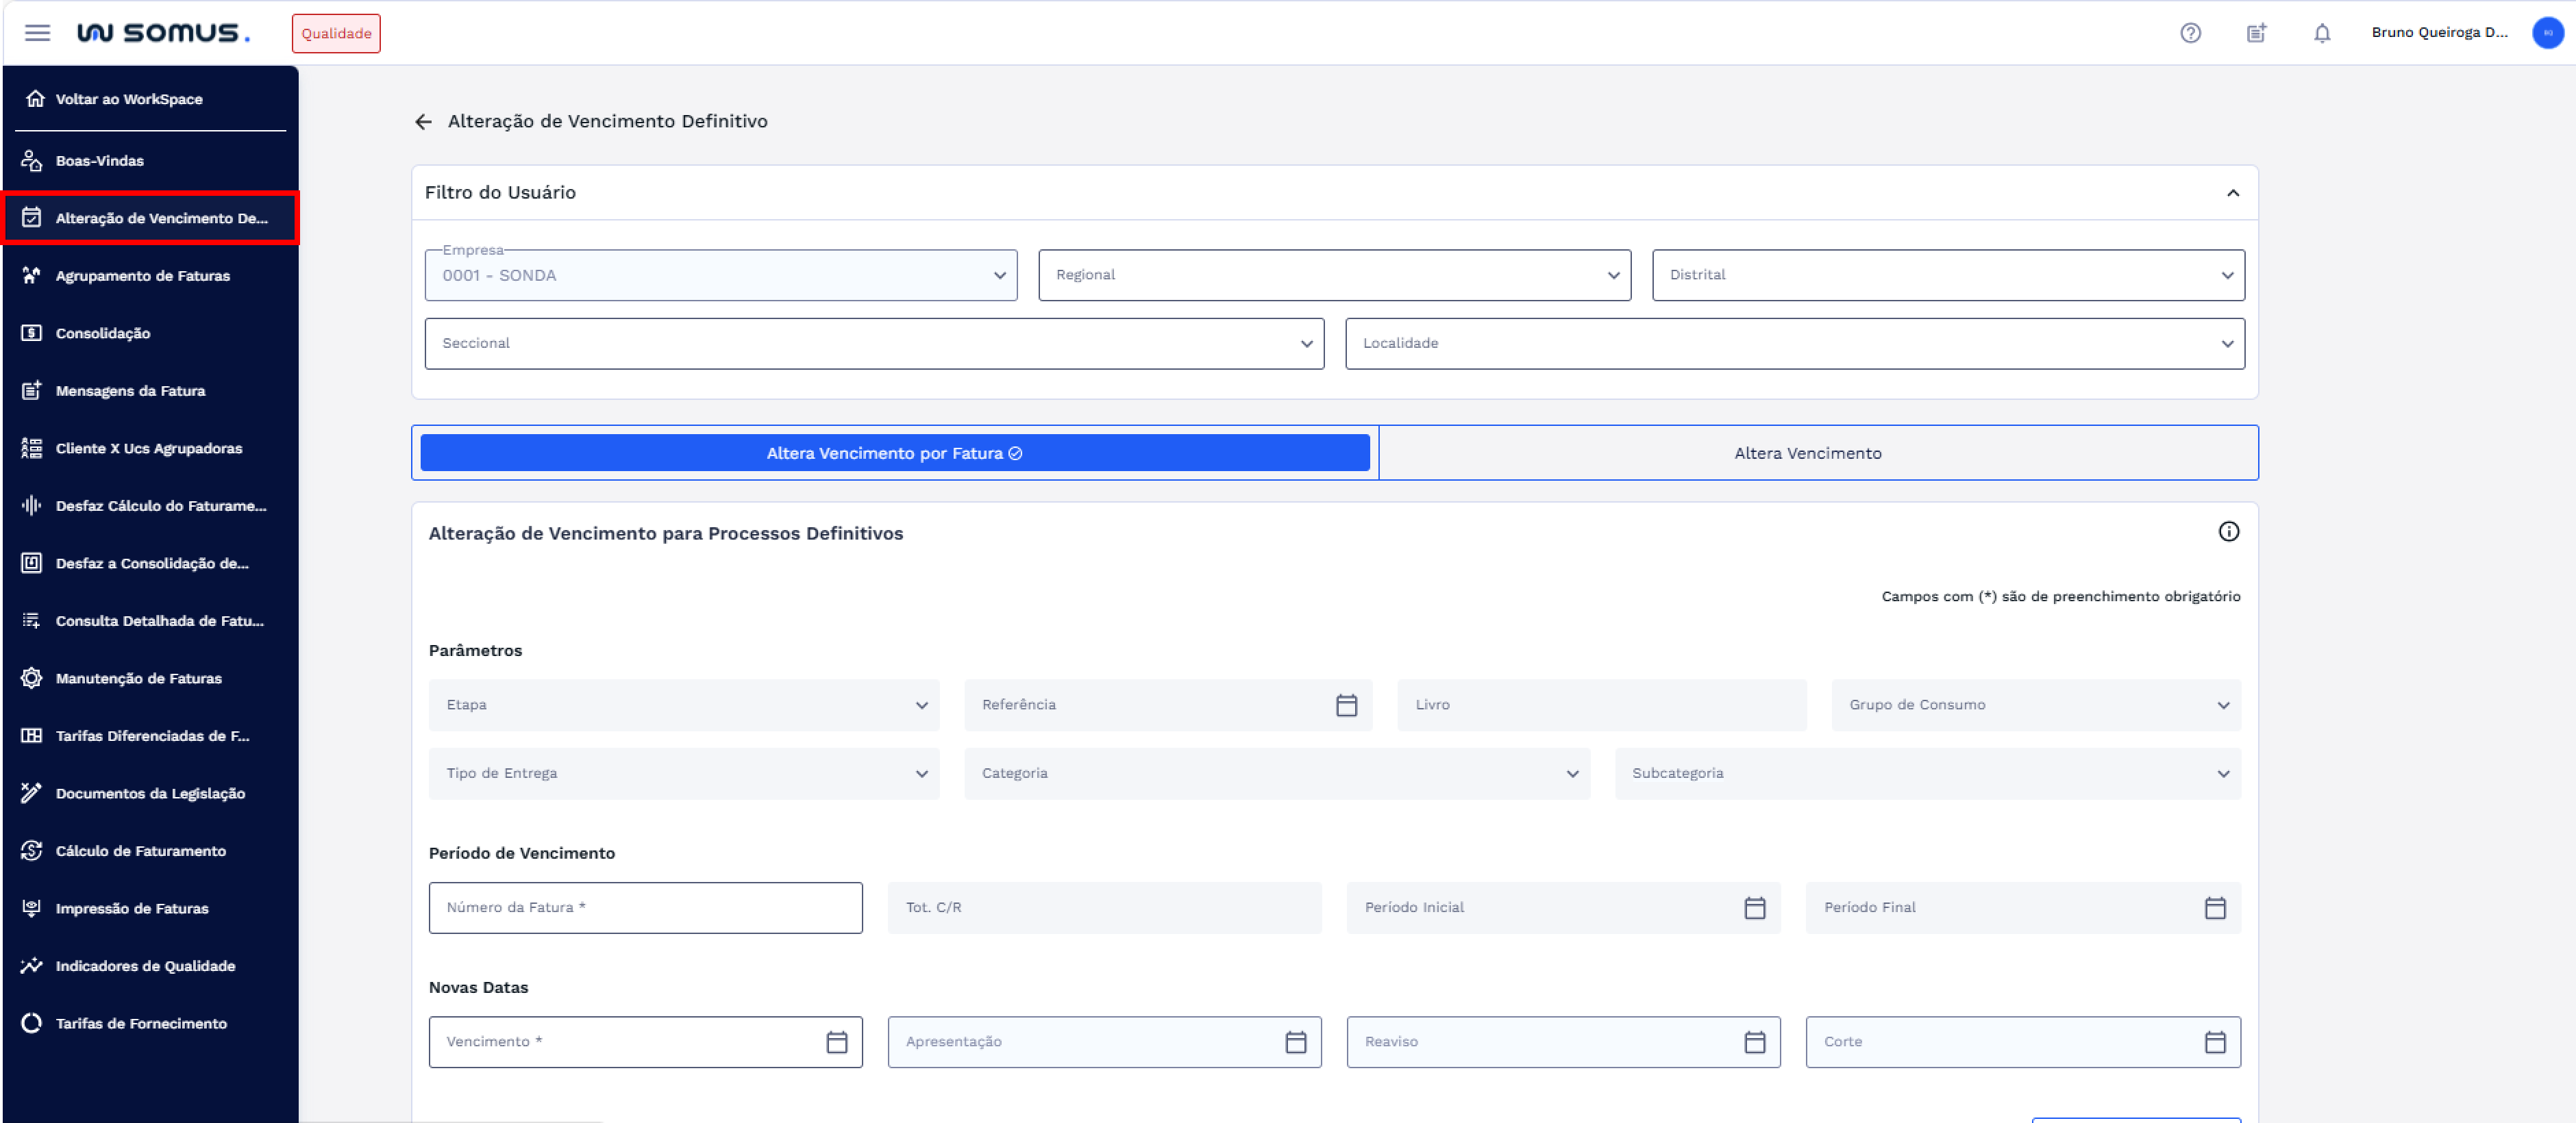Open the notifications bell
This screenshot has height=1123, width=2576.
[2322, 33]
